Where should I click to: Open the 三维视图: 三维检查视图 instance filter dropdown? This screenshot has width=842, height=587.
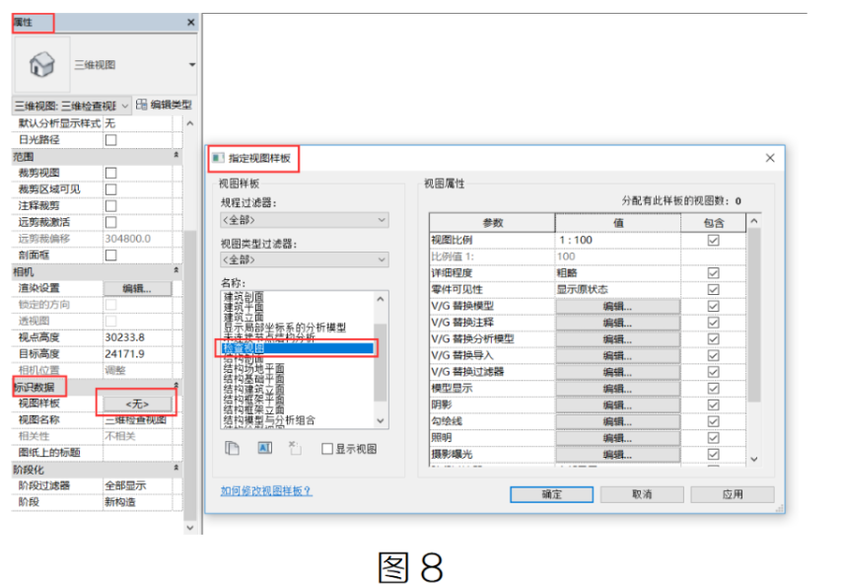(x=71, y=106)
